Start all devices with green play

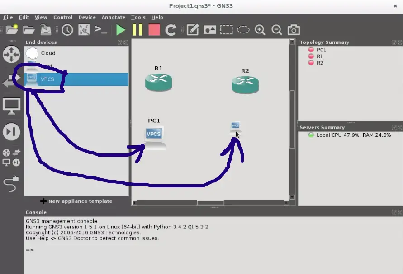coord(120,30)
